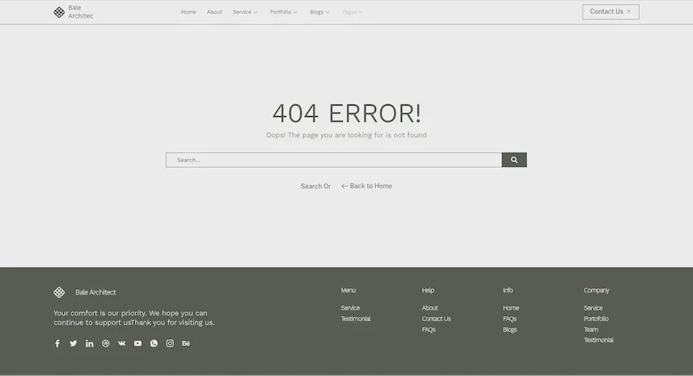Click the 'Oops! The page' not found message
Viewport: 693px width, 376px height.
[346, 135]
